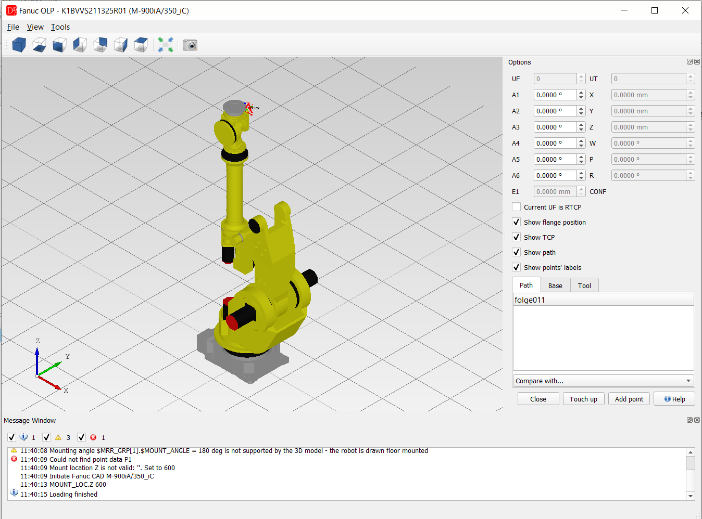The height and width of the screenshot is (519, 702).
Task: Take a snapshot with the camera icon
Action: (190, 45)
